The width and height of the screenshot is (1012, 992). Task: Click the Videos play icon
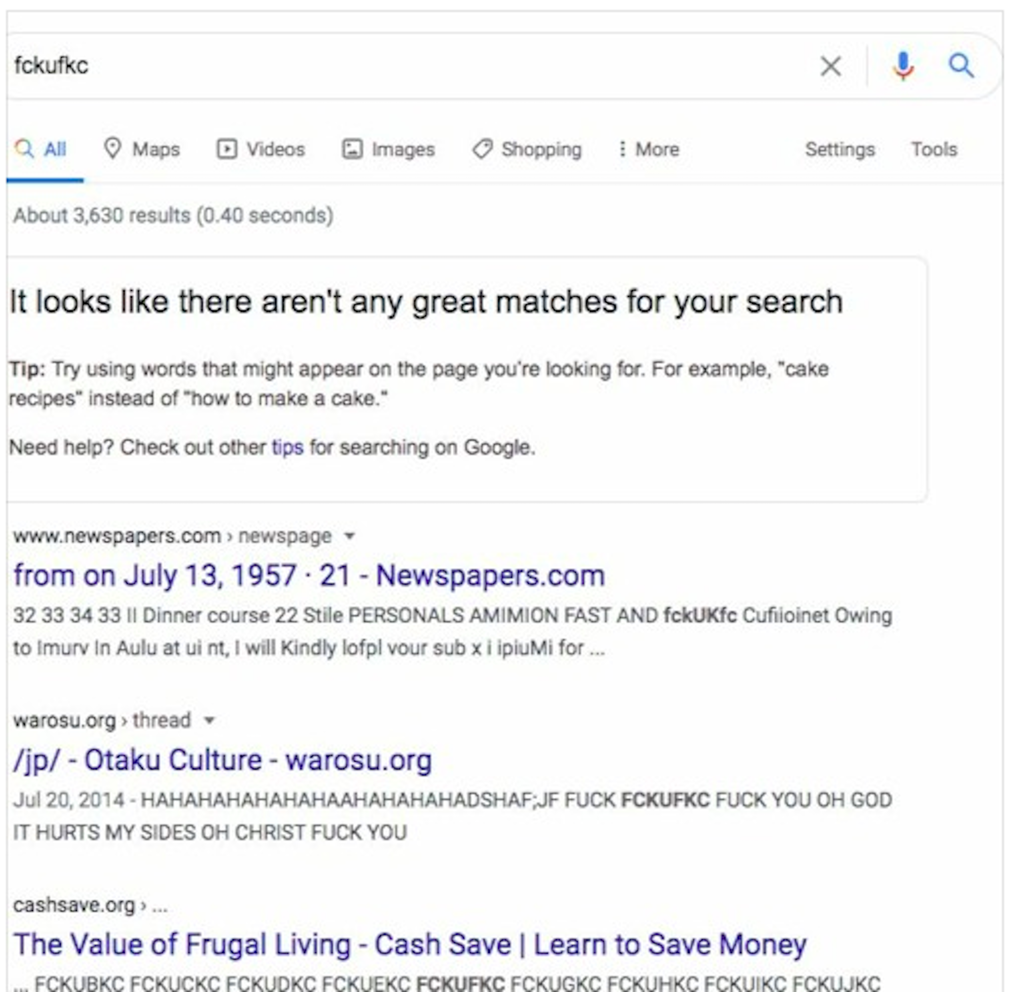[x=227, y=149]
